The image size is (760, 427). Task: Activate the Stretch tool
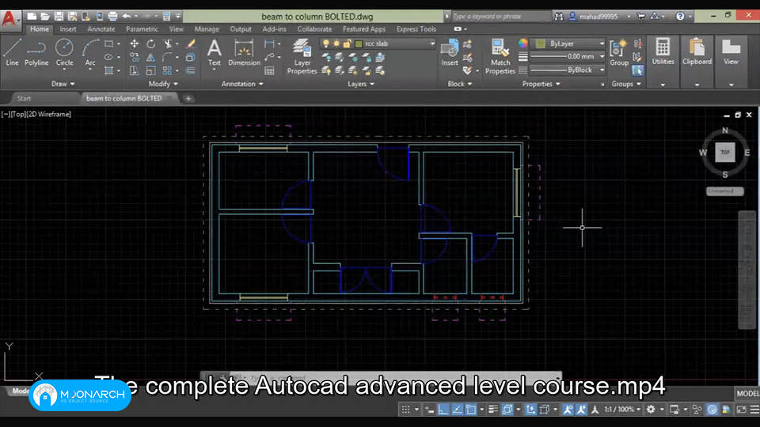(135, 70)
